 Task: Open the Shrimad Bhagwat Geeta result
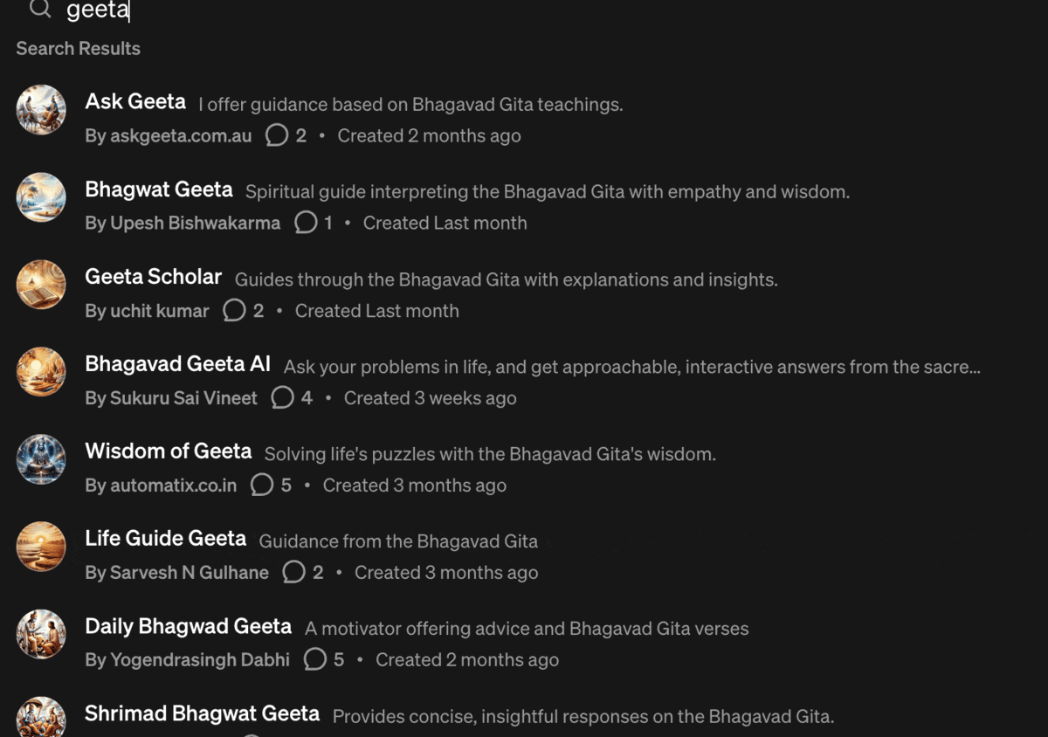[x=203, y=713]
